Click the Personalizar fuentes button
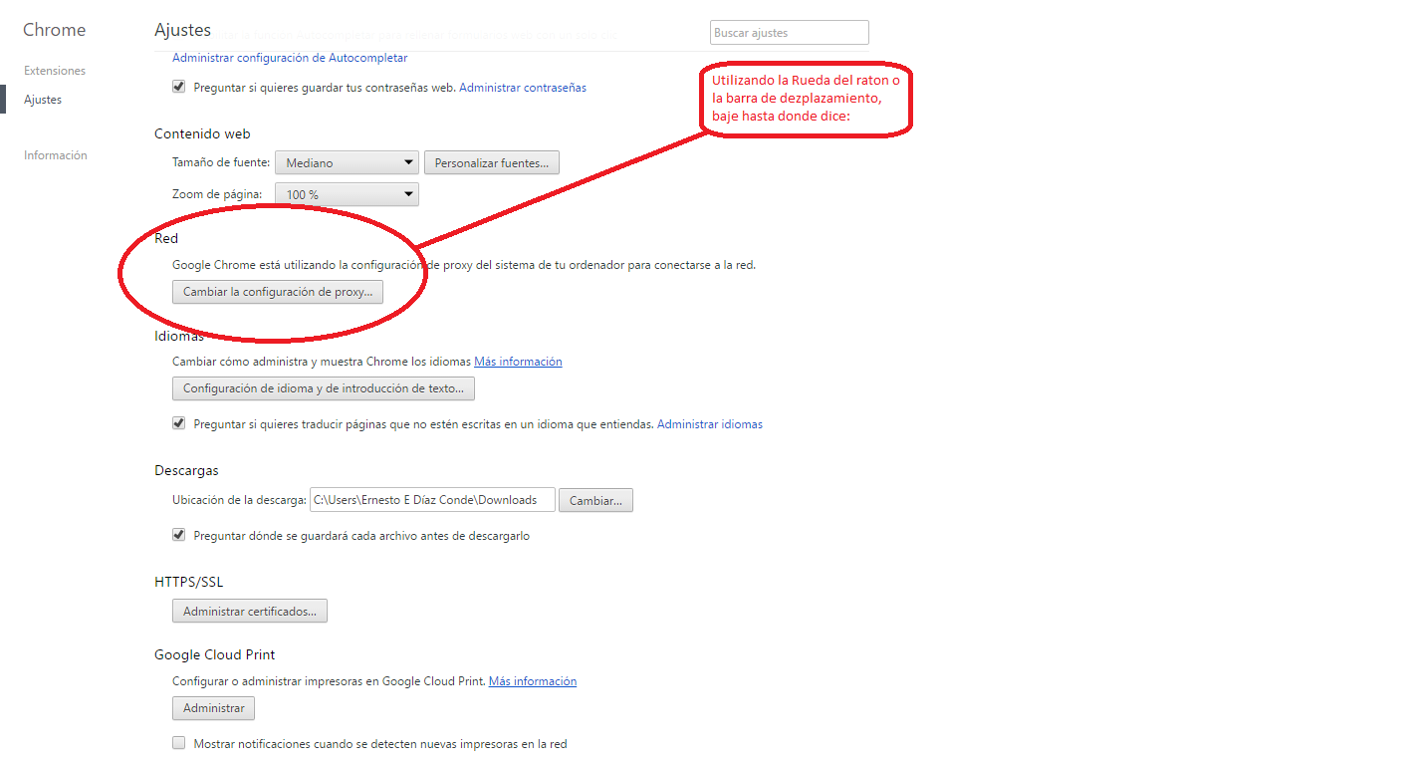 tap(491, 162)
